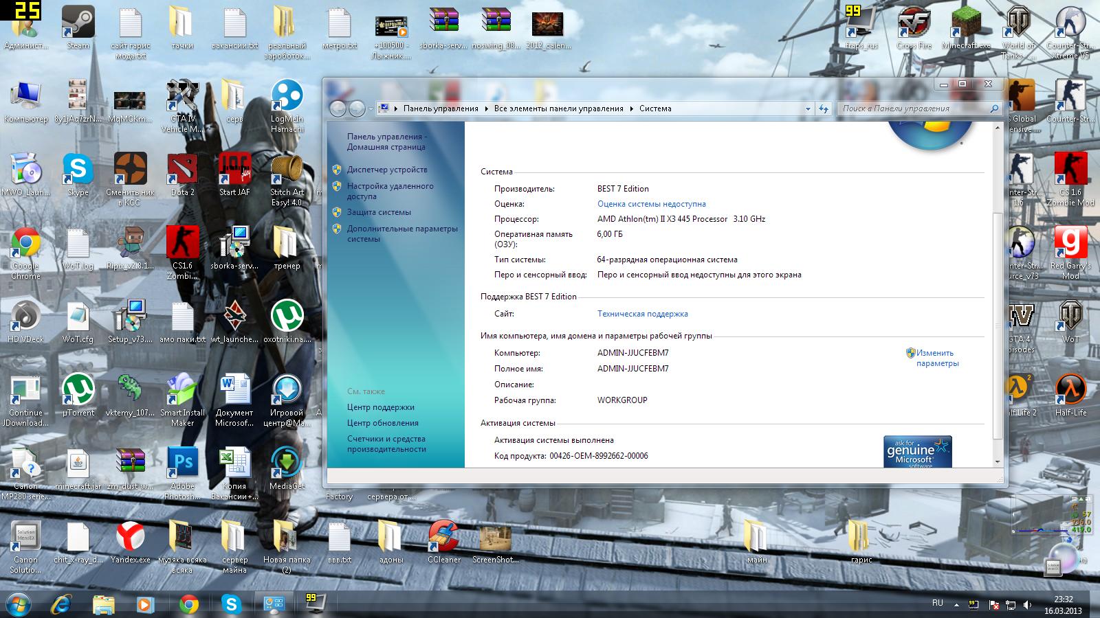Open address bar history dropdown
Screen dimensions: 1100x618
(808, 108)
